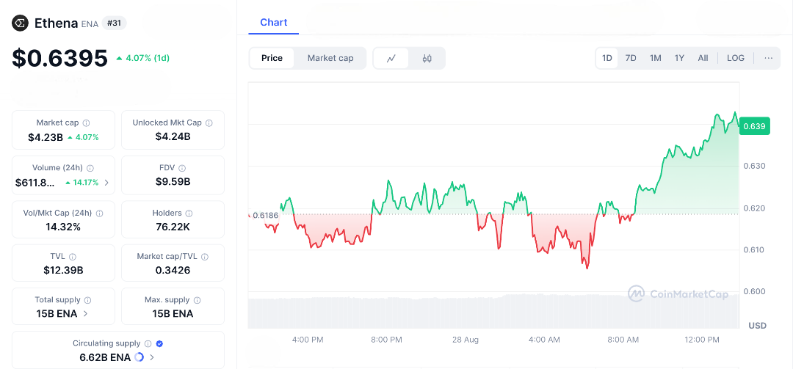Click the 15B ENA Max. supply value
The height and width of the screenshot is (369, 793).
point(173,314)
